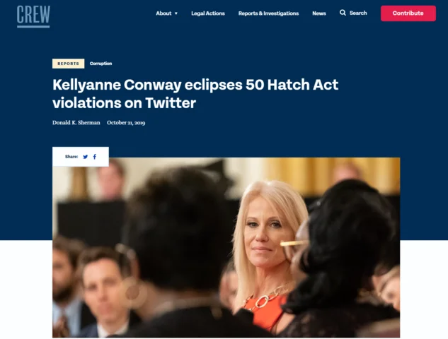Image resolution: width=448 pixels, height=339 pixels.
Task: Click the search magnifier icon
Action: click(343, 13)
